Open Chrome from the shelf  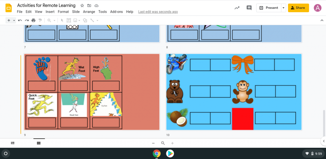click(157, 153)
